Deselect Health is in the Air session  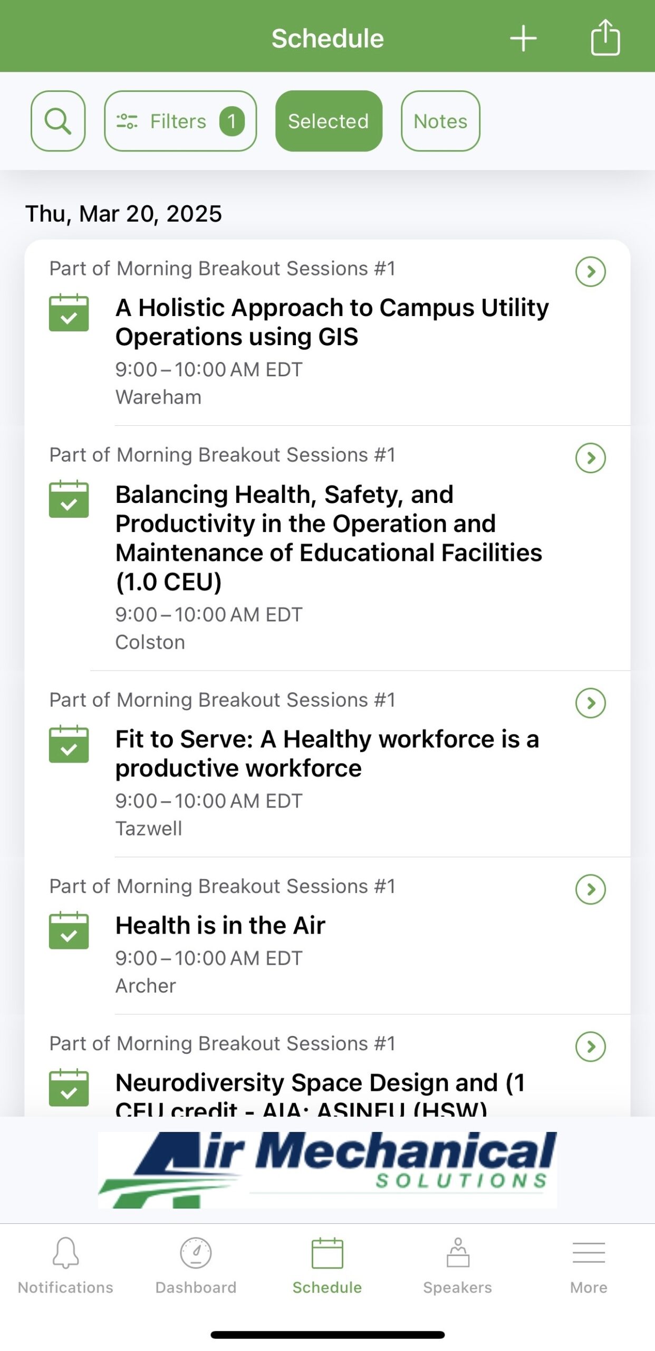[x=69, y=930]
